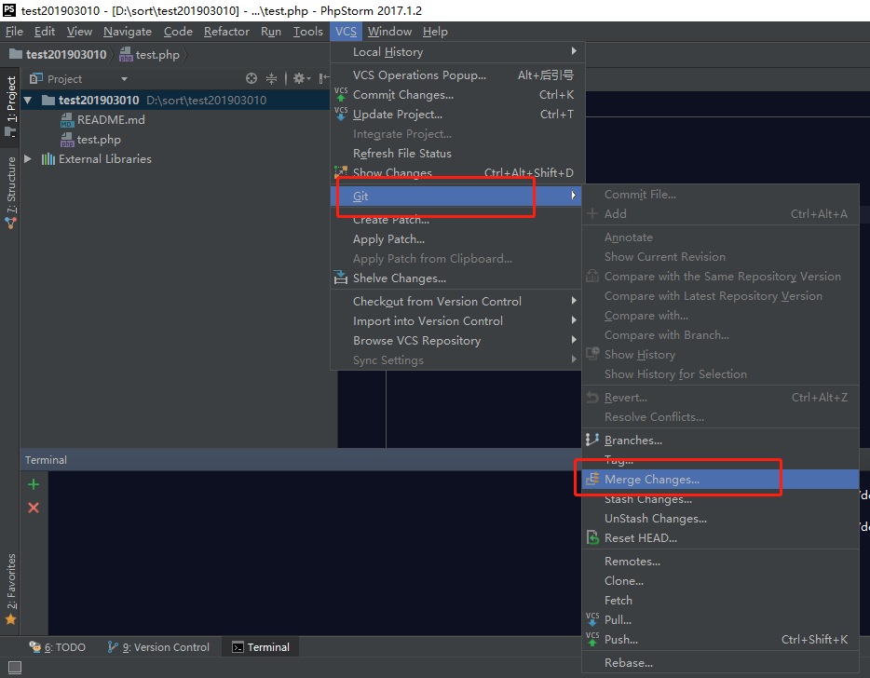The image size is (870, 678).
Task: Expand the External Libraries node
Action: 28,159
